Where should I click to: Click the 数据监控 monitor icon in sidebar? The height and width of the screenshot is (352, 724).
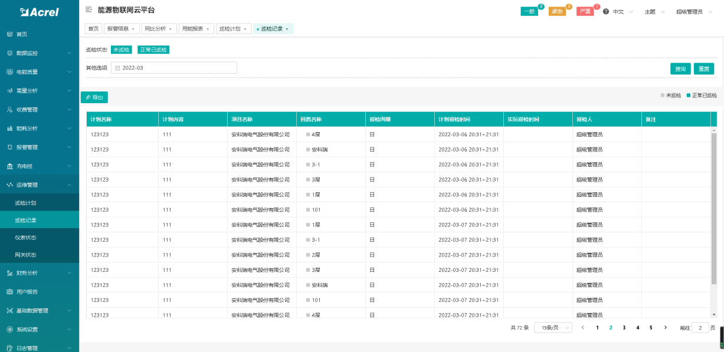point(9,53)
